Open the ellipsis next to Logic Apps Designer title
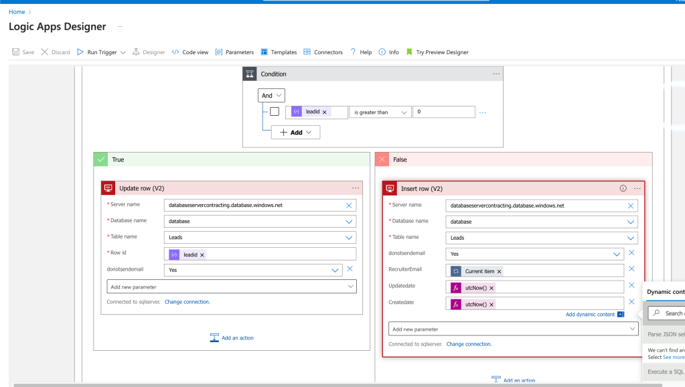 (x=120, y=27)
